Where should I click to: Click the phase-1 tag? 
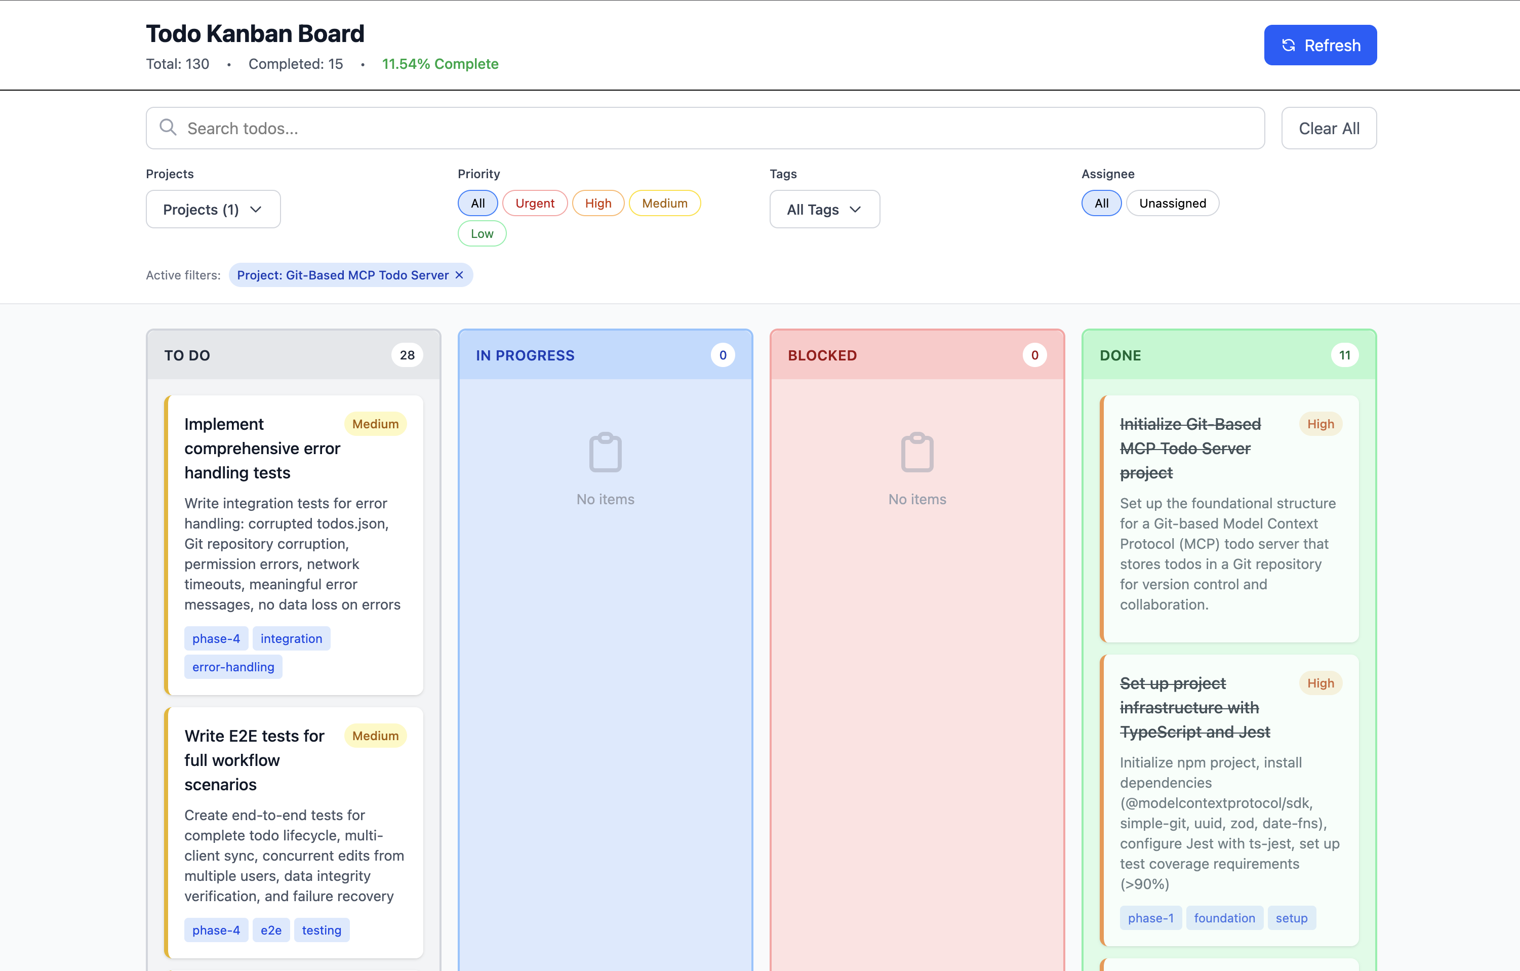click(1150, 918)
